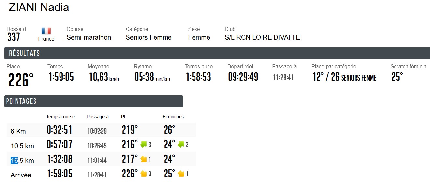Click the 12° / 26 category ranking
The image size is (430, 182).
[x=344, y=77]
